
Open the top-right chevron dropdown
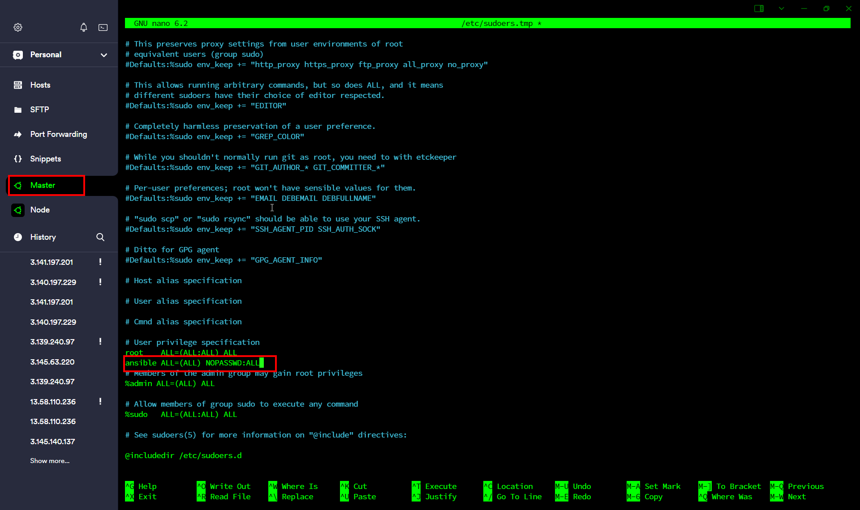tap(782, 8)
